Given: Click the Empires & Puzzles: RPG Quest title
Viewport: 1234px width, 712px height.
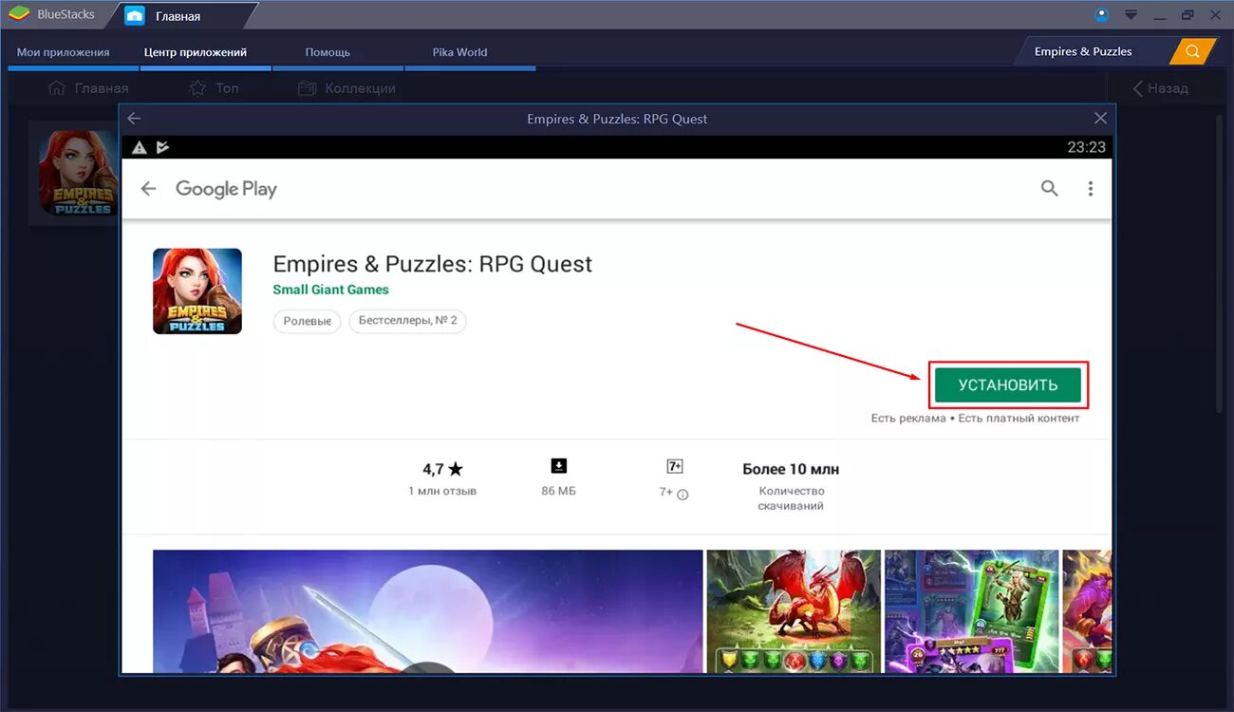Looking at the screenshot, I should 432,264.
